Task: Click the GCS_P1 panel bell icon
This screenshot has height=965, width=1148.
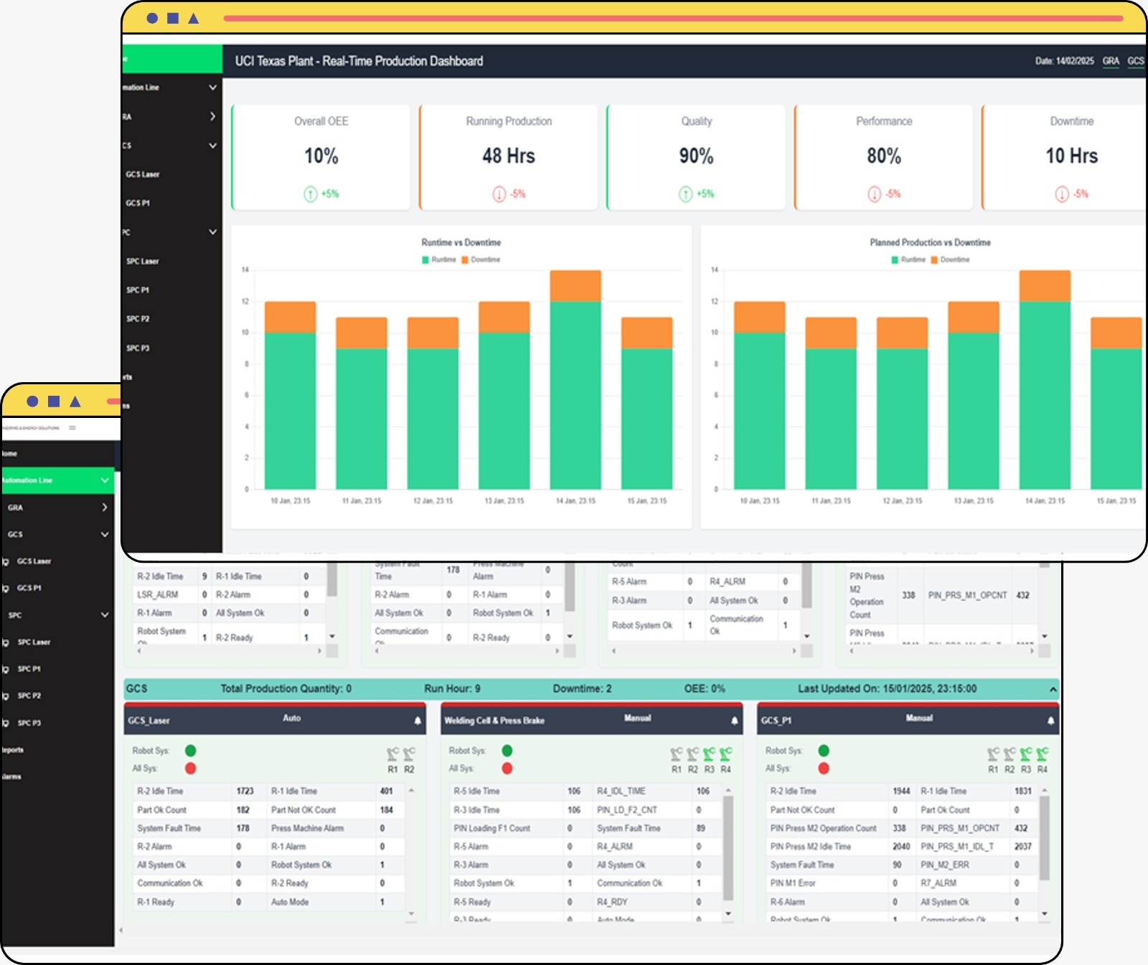Action: coord(1050,721)
